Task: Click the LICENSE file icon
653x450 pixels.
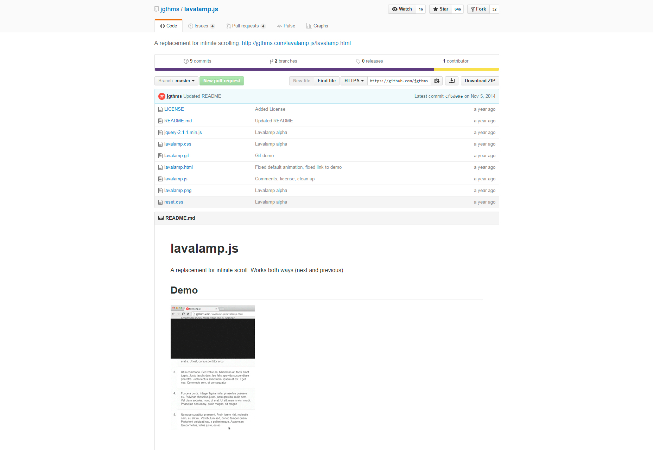Action: (x=160, y=109)
